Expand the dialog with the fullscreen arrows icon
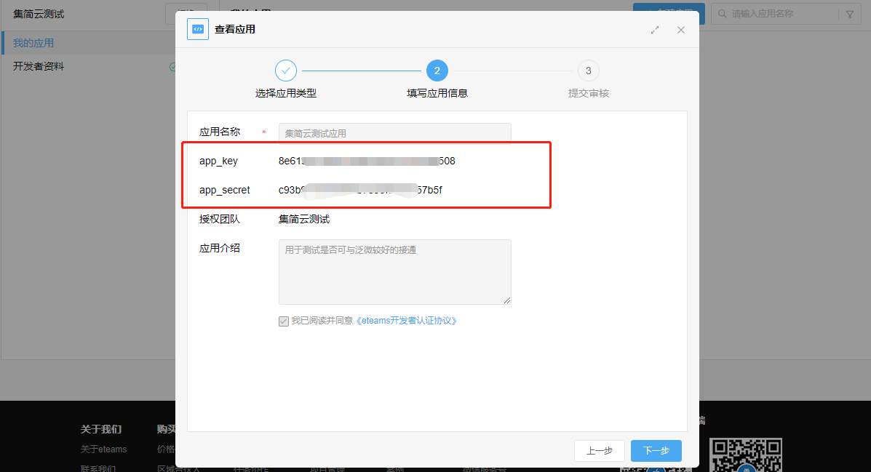 click(x=655, y=30)
